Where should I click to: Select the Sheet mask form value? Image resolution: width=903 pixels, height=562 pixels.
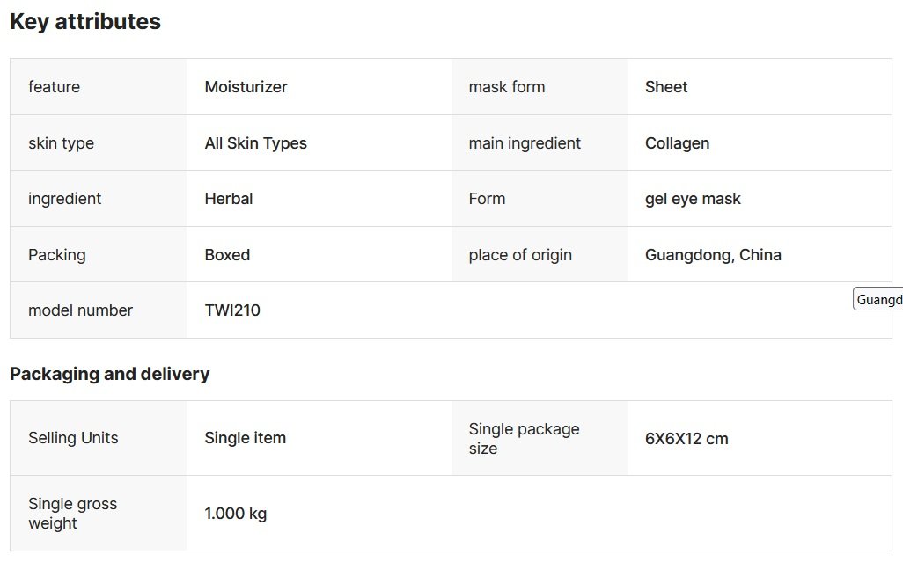pyautogui.click(x=666, y=87)
